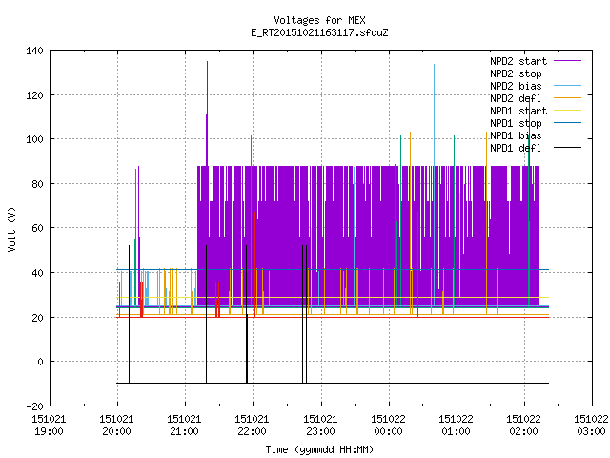Image resolution: width=610 pixels, height=458 pixels.
Task: Click the 151021 22:00 time tick label
Action: [x=252, y=426]
